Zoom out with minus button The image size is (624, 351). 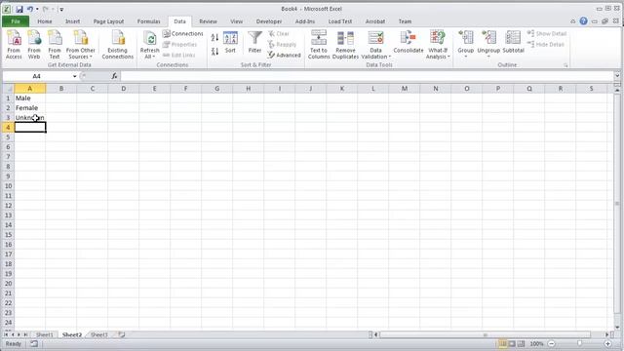pyautogui.click(x=552, y=343)
